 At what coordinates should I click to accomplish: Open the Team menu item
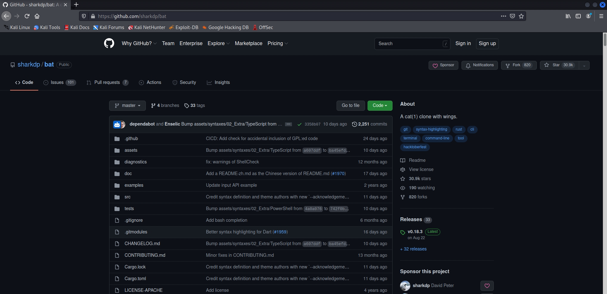[168, 44]
